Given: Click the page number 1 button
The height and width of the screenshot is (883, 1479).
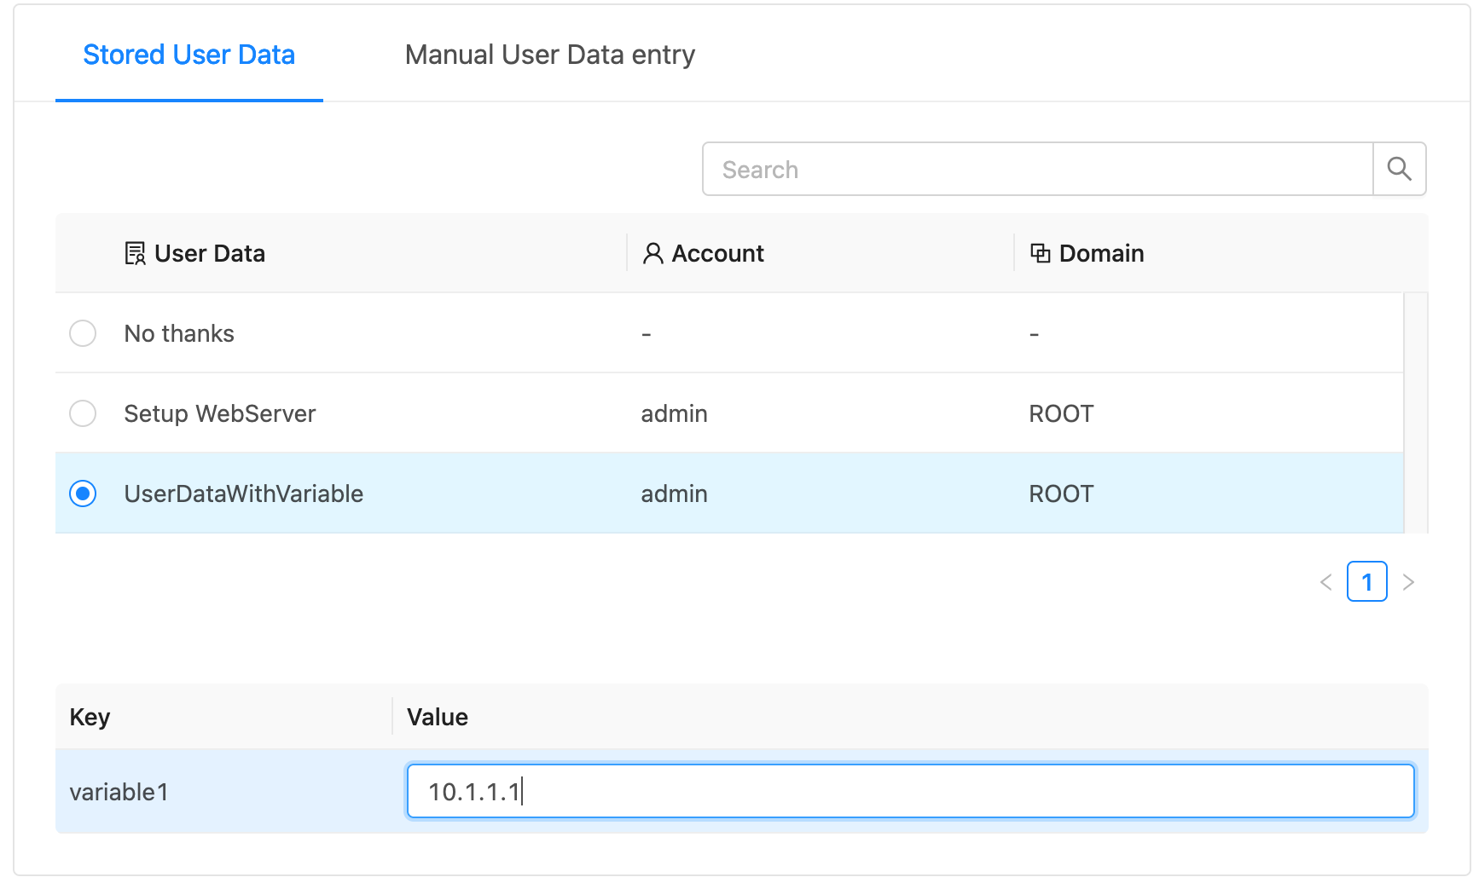Looking at the screenshot, I should 1366,581.
